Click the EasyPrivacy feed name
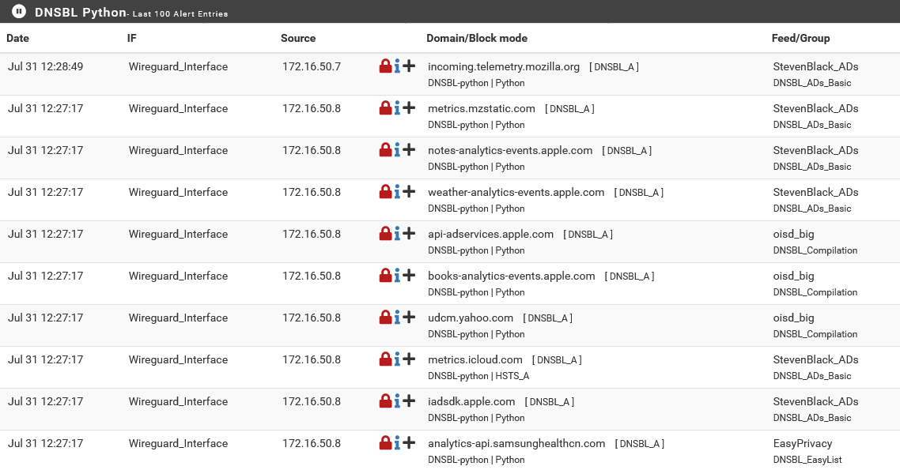 803,443
